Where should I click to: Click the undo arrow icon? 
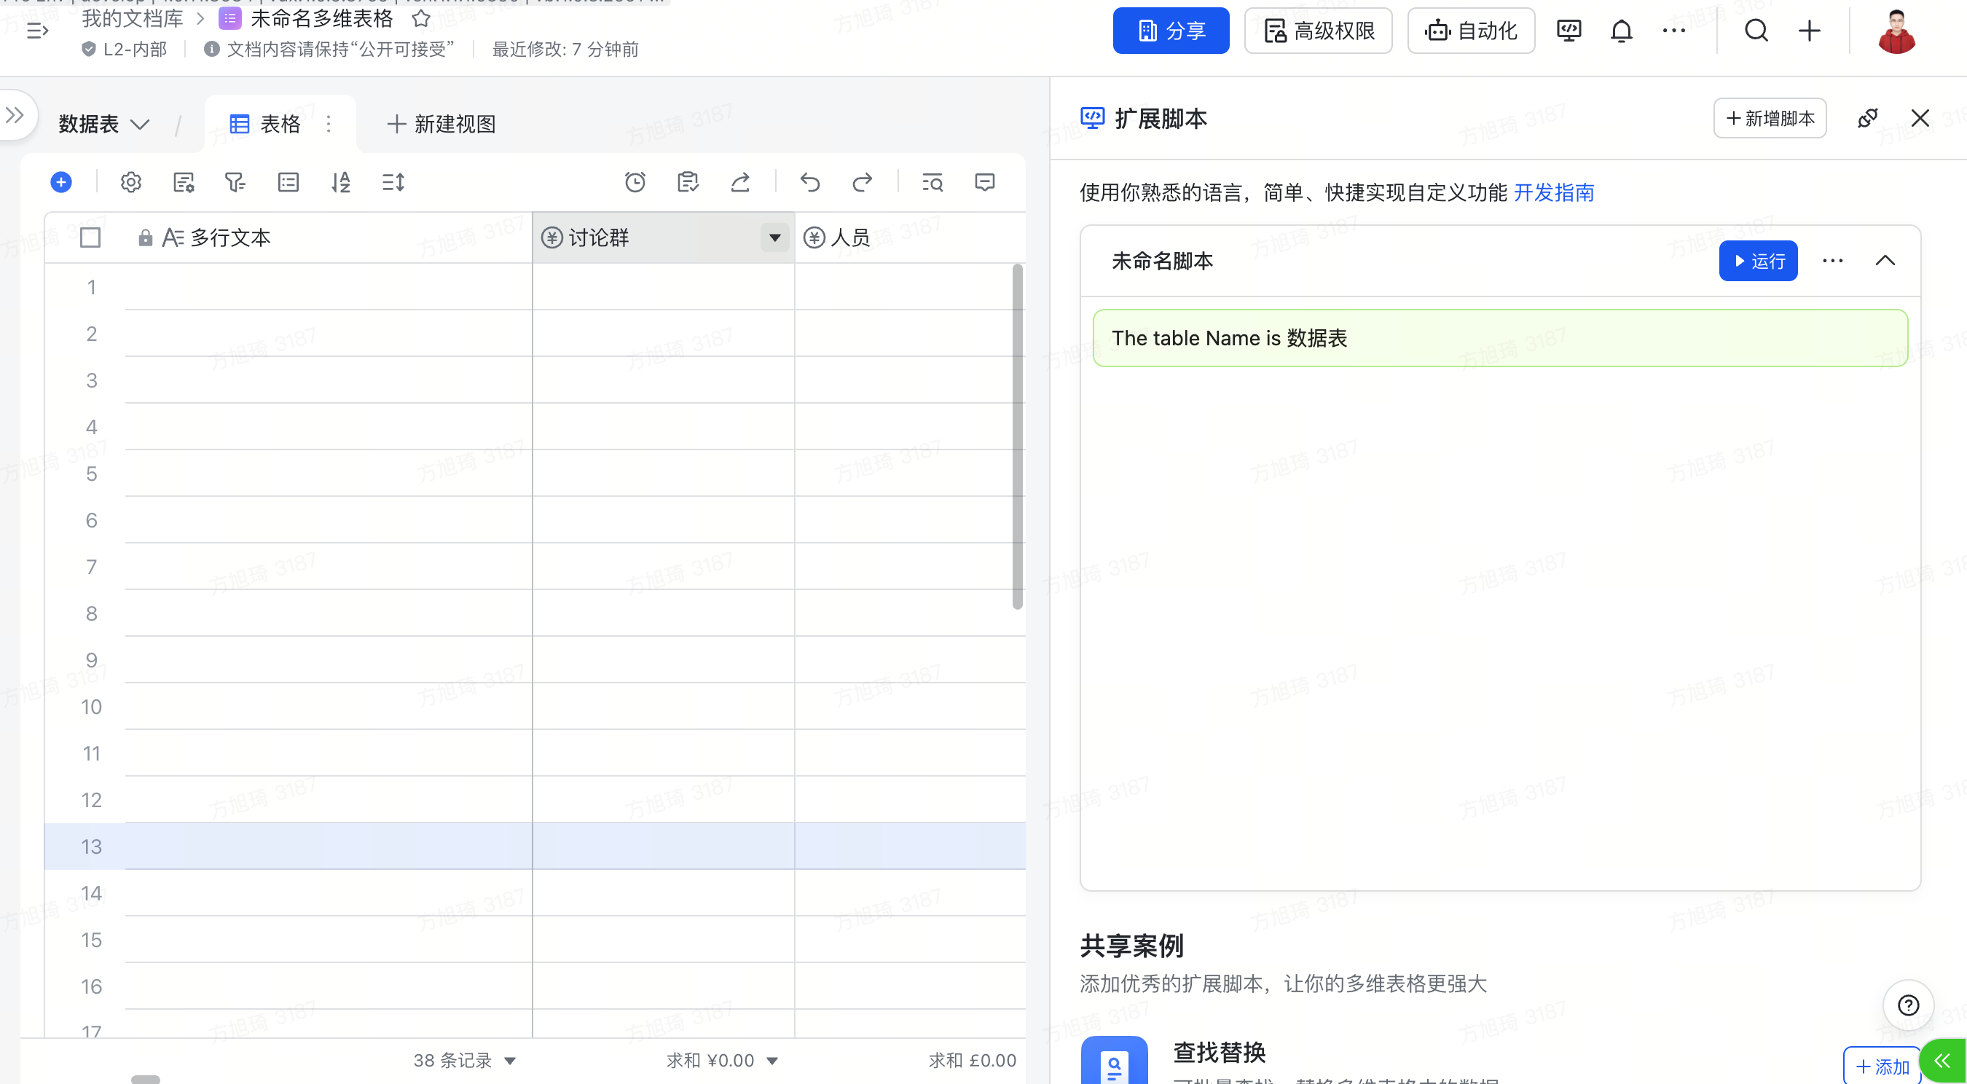810,182
